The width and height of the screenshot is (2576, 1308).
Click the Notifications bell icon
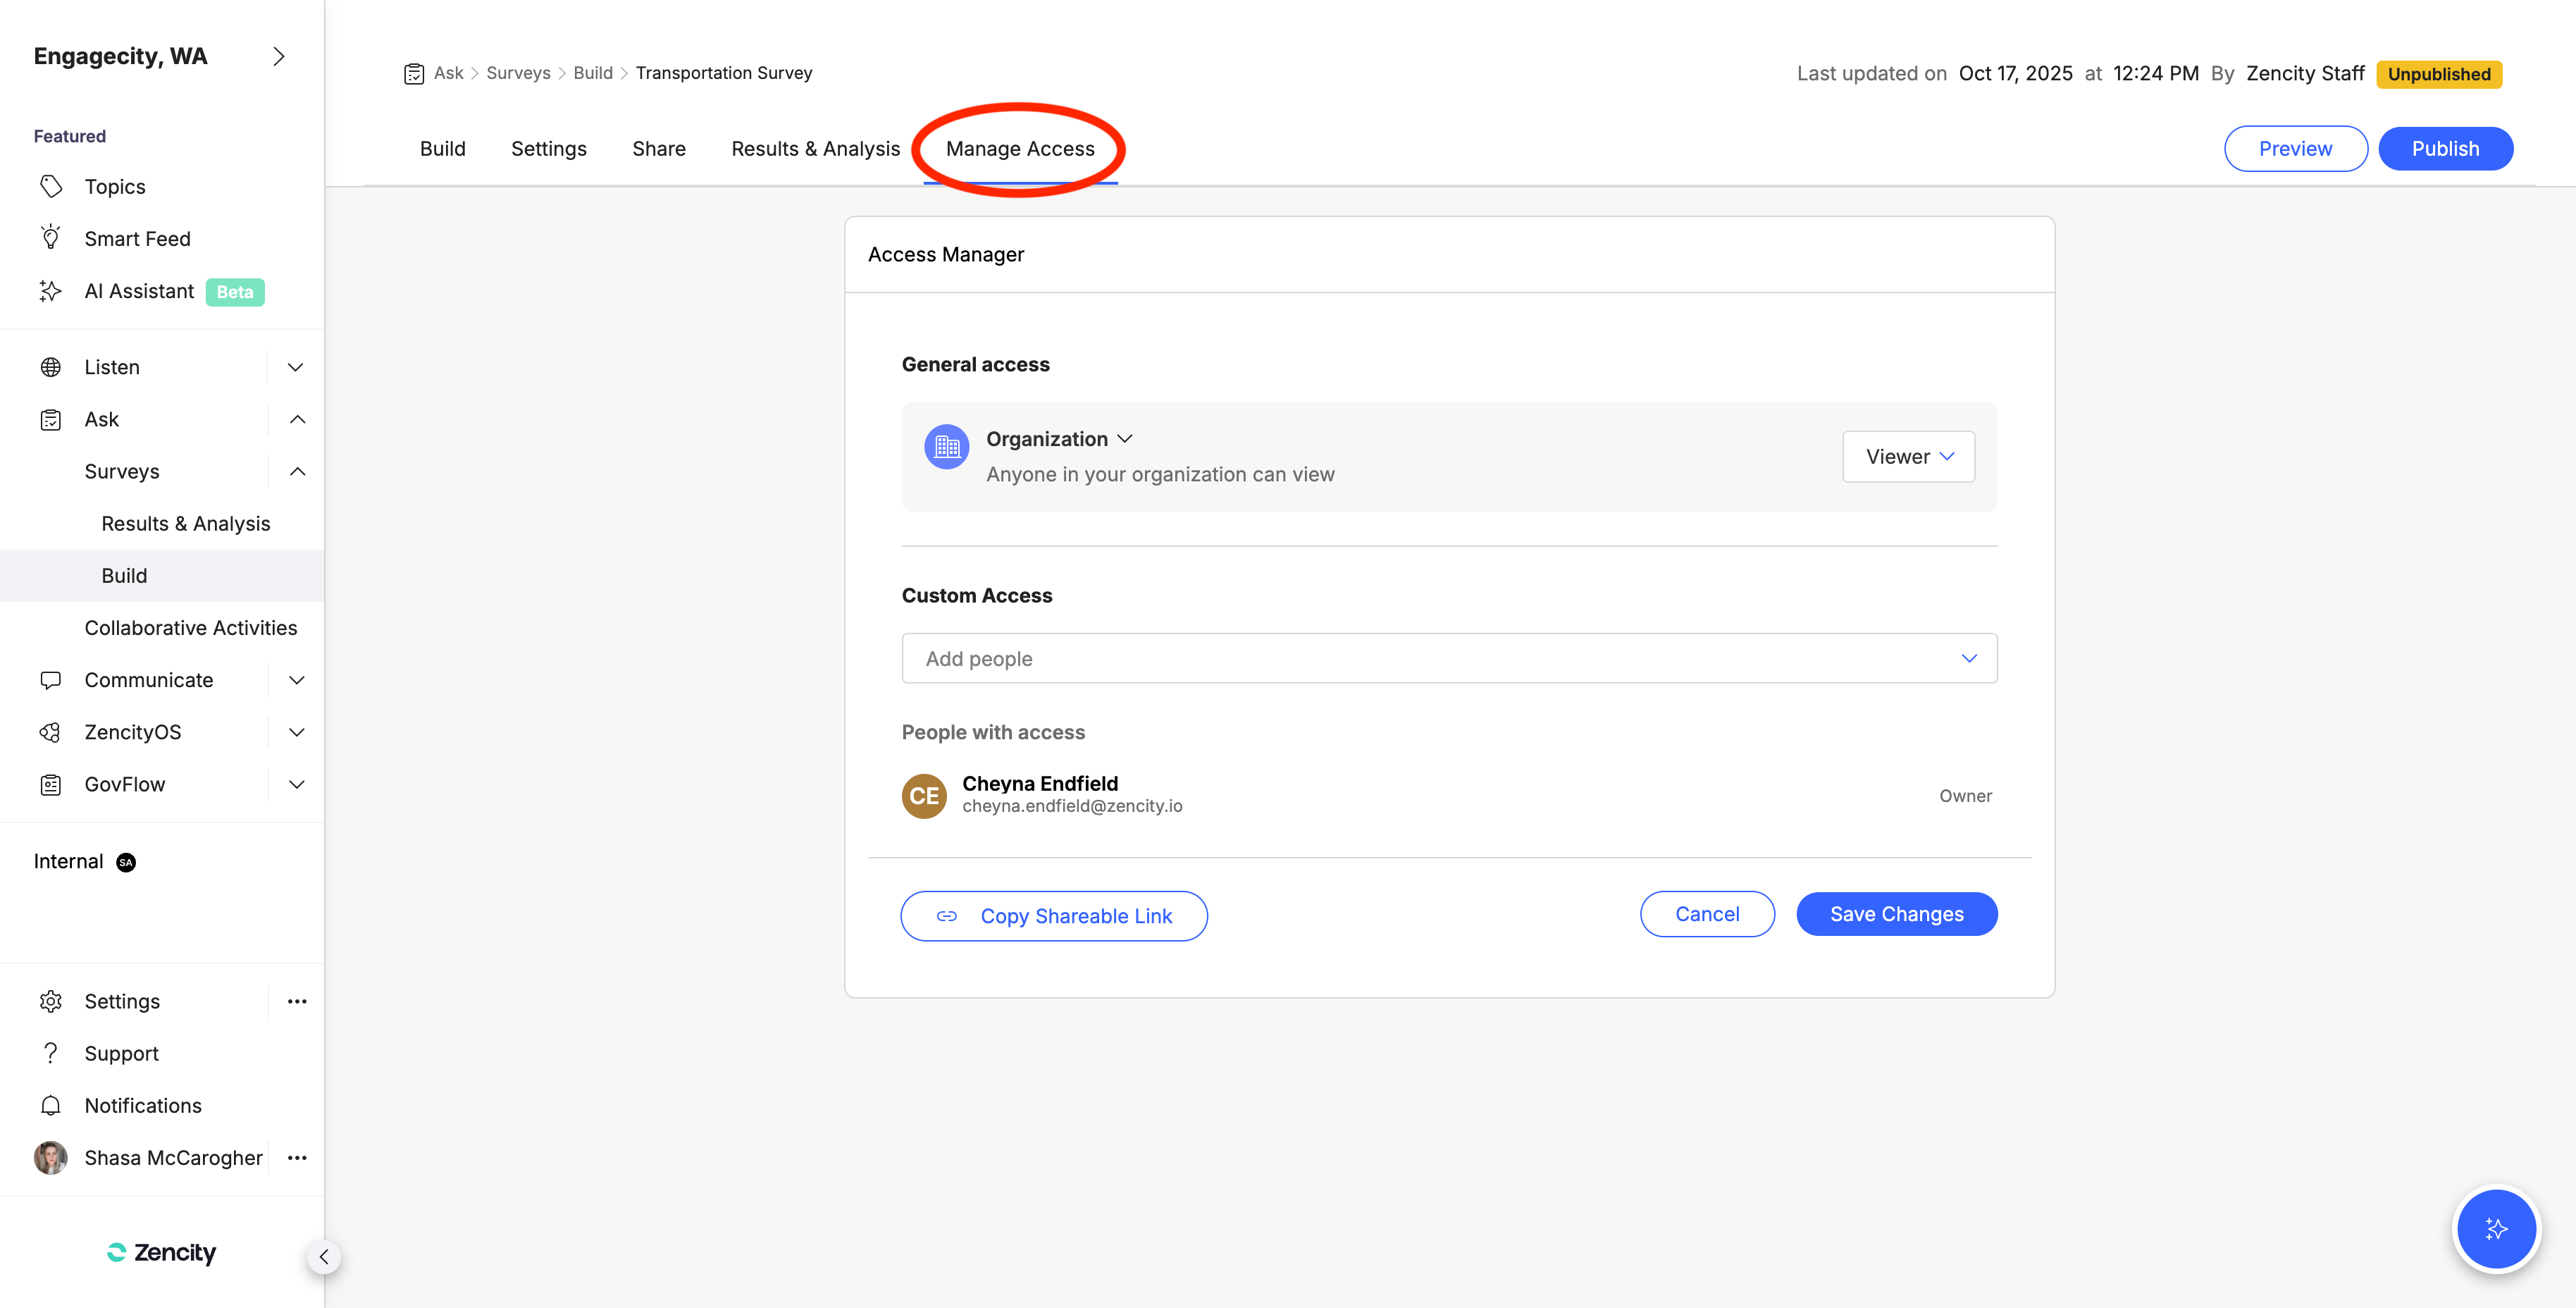point(51,1105)
